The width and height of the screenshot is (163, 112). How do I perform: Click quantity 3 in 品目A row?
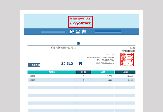click(83, 76)
